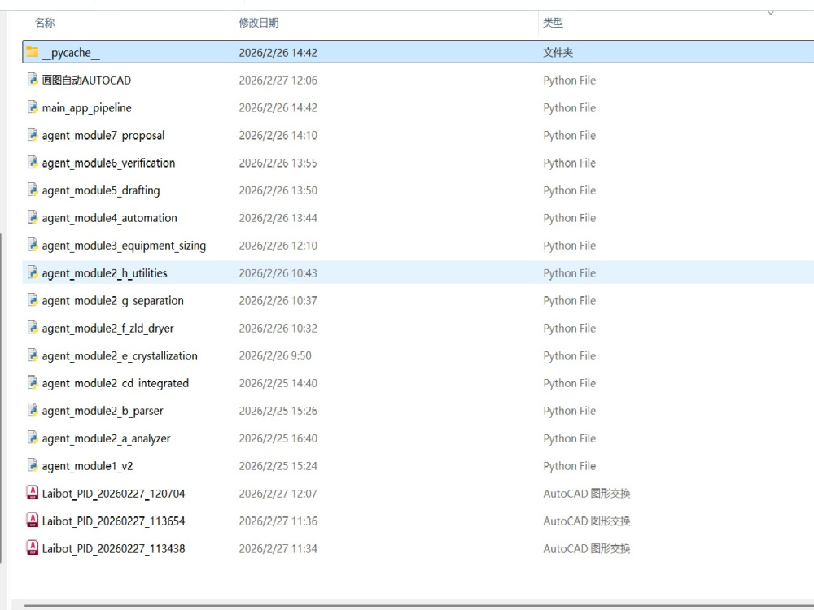
Task: Select the file name agent_module2_a_analyzer
Action: (106, 438)
